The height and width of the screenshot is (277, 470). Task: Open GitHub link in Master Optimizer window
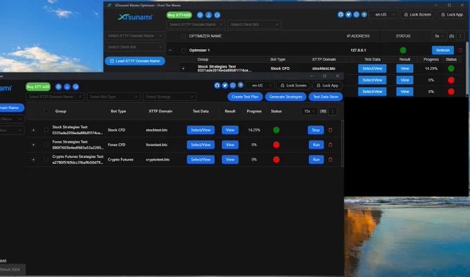point(341,15)
